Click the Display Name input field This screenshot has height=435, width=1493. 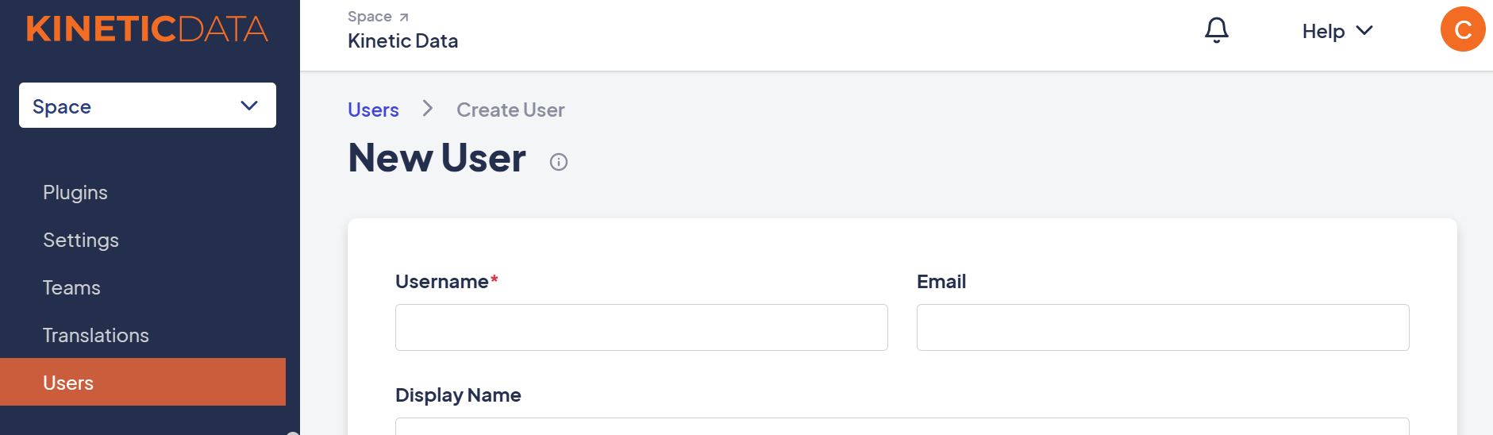tap(902, 426)
